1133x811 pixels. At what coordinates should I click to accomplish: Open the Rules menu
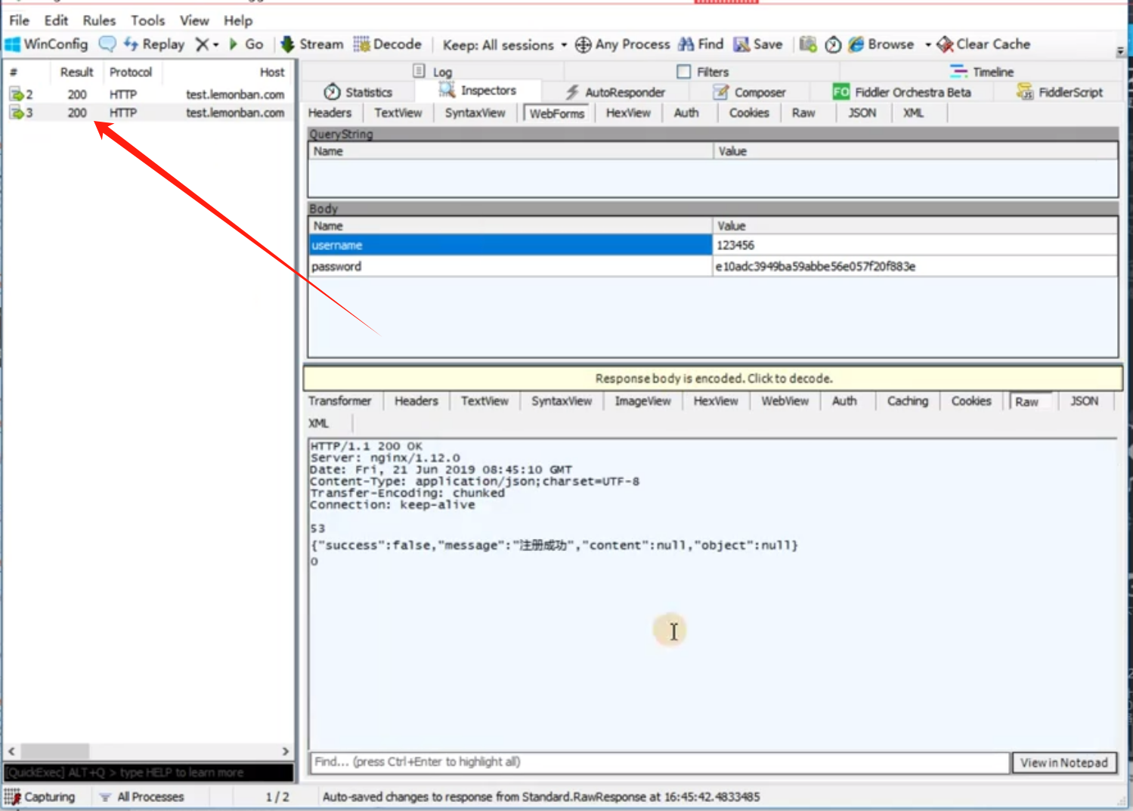click(x=99, y=20)
